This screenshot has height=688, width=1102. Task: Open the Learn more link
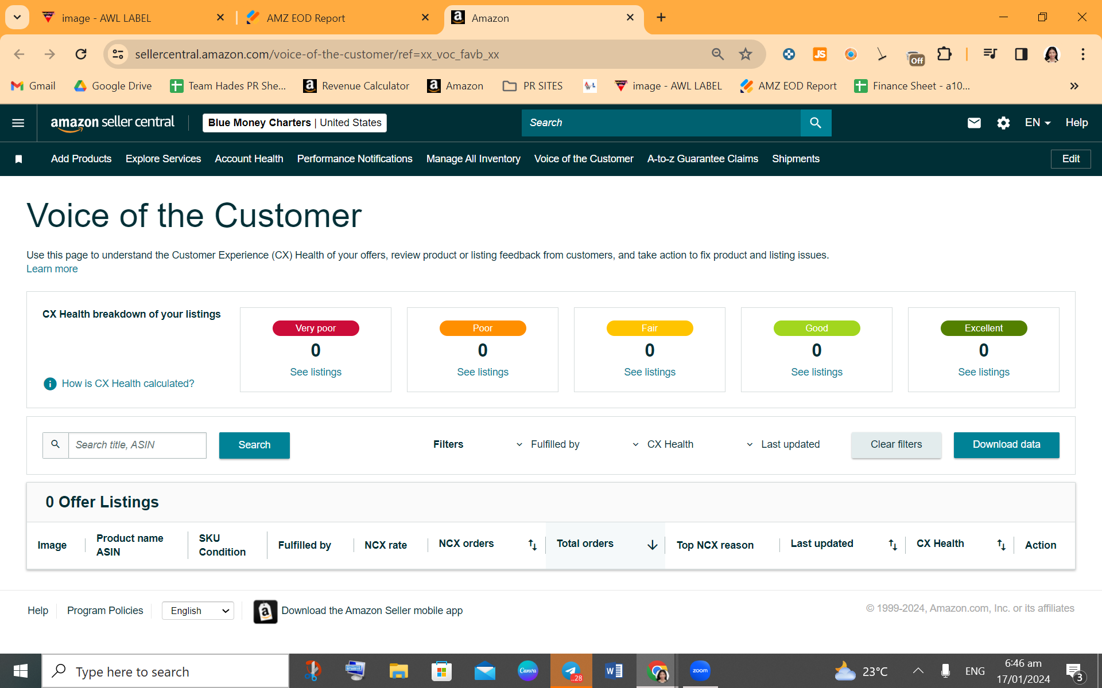[x=52, y=269]
